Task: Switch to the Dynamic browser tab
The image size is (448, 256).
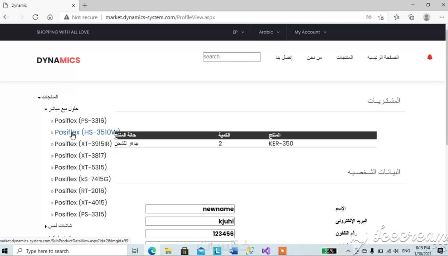Action: (x=39, y=5)
